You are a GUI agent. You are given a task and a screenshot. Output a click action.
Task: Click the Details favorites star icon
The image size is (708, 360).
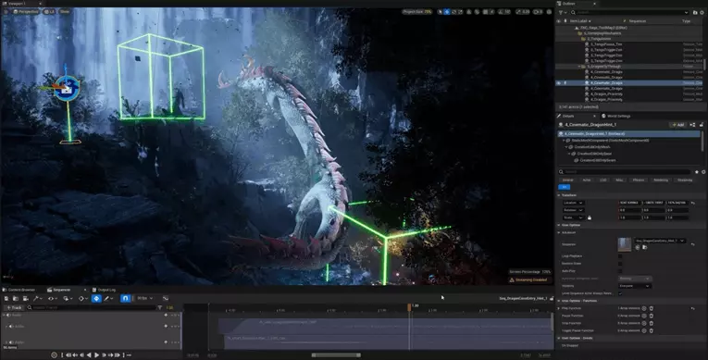[697, 171]
